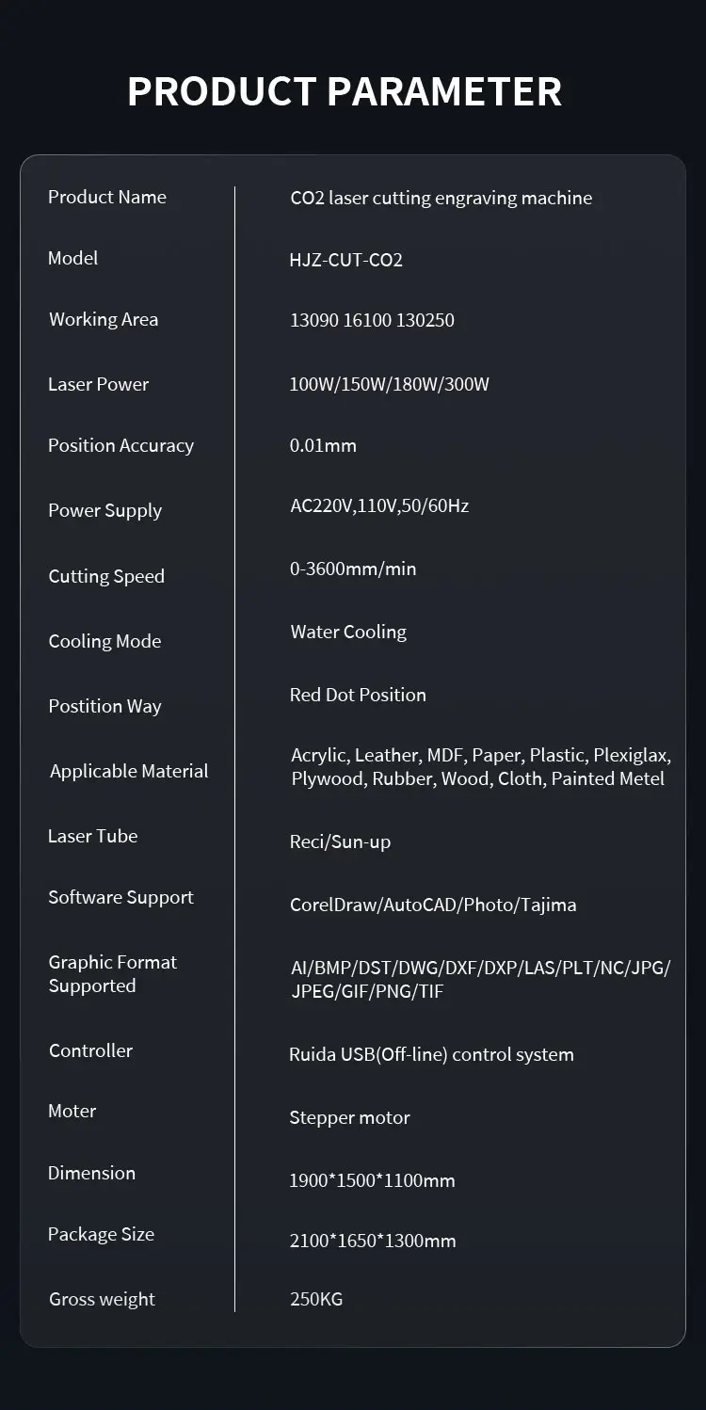The width and height of the screenshot is (706, 1410).
Task: Click the HJZ-CUT-CO2 model value
Action: click(346, 260)
